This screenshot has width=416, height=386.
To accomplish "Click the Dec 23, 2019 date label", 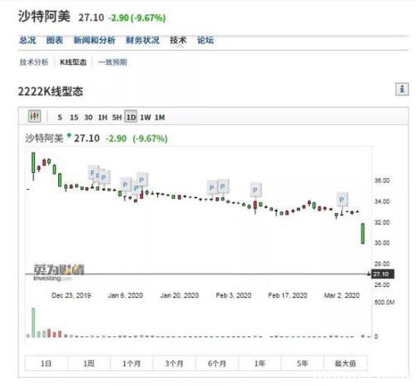I will click(x=71, y=295).
